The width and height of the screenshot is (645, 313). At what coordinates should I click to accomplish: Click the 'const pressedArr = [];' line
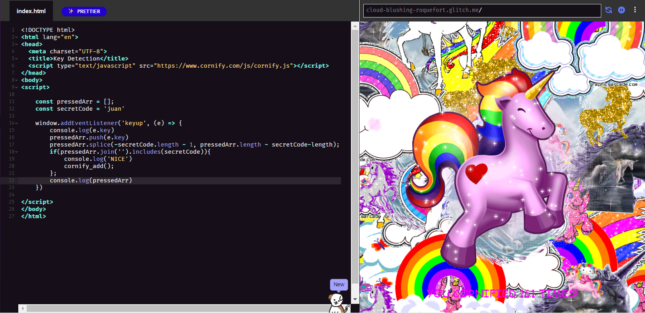coord(74,102)
